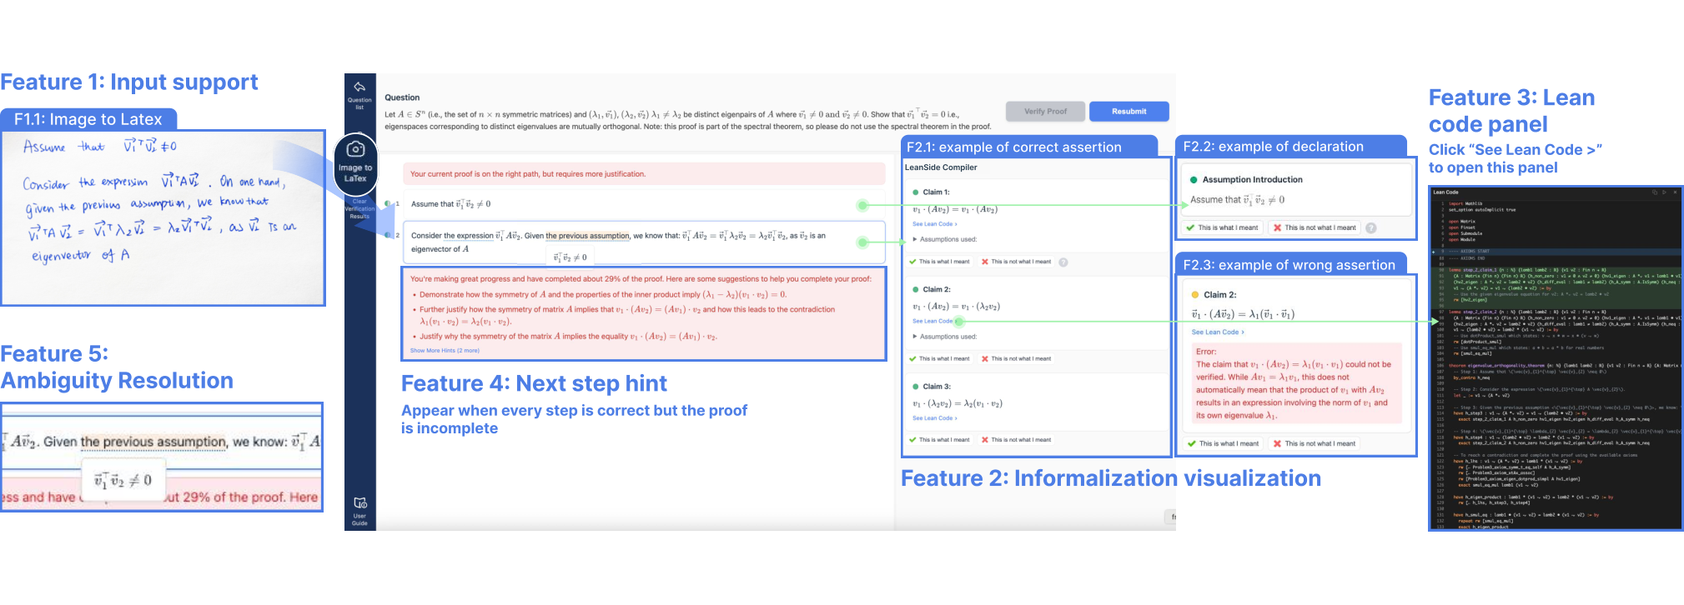Confirm "This is what I meant" for Claim 1
1684x605 pixels.
coord(939,262)
